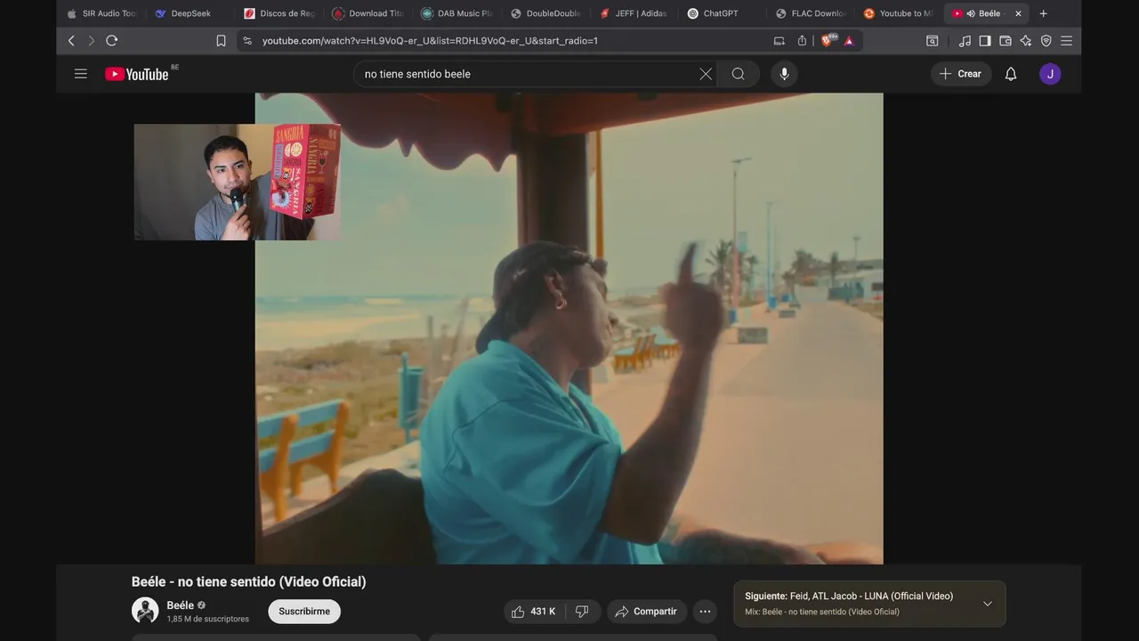Open the music playlist icon in toolbar

point(965,41)
